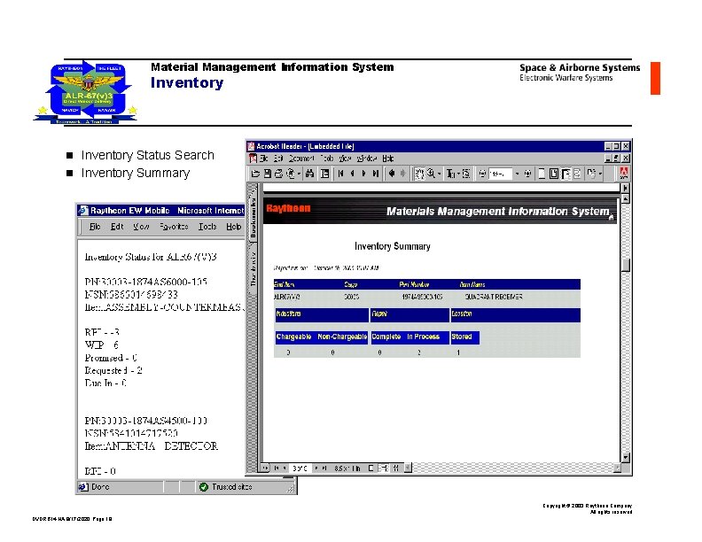Open the Help menu in the Internet Explorer window
Viewport: 702px width, 542px height.
[x=233, y=227]
